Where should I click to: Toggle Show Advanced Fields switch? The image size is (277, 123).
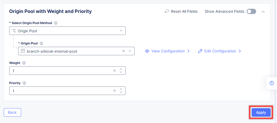251,11
